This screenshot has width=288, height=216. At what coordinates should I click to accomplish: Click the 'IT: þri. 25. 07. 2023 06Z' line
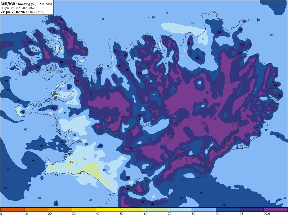point(18,8)
